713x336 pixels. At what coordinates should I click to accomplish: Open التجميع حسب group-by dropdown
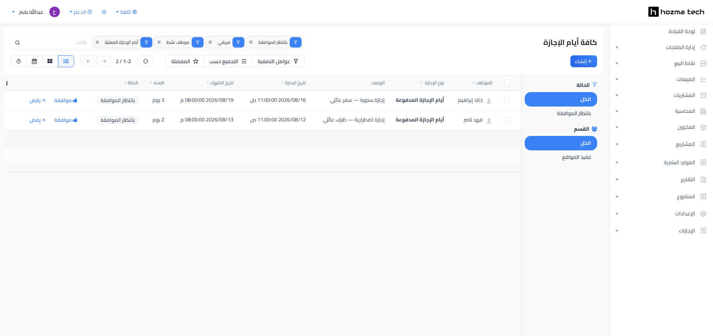[x=228, y=61]
